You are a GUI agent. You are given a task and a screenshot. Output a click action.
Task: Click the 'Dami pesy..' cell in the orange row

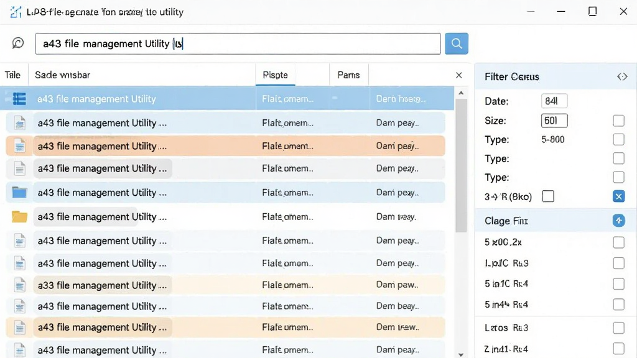tap(397, 145)
